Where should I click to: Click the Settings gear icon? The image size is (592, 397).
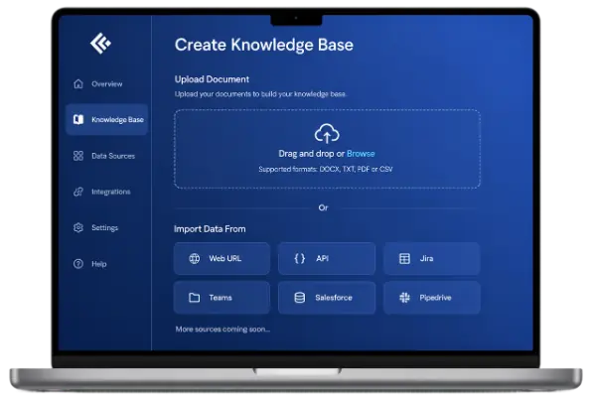pyautogui.click(x=78, y=227)
